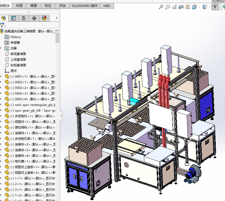The image size is (225, 201).
Task: Open the SOLIDWORKS 插件 tab
Action: (x=85, y=5)
